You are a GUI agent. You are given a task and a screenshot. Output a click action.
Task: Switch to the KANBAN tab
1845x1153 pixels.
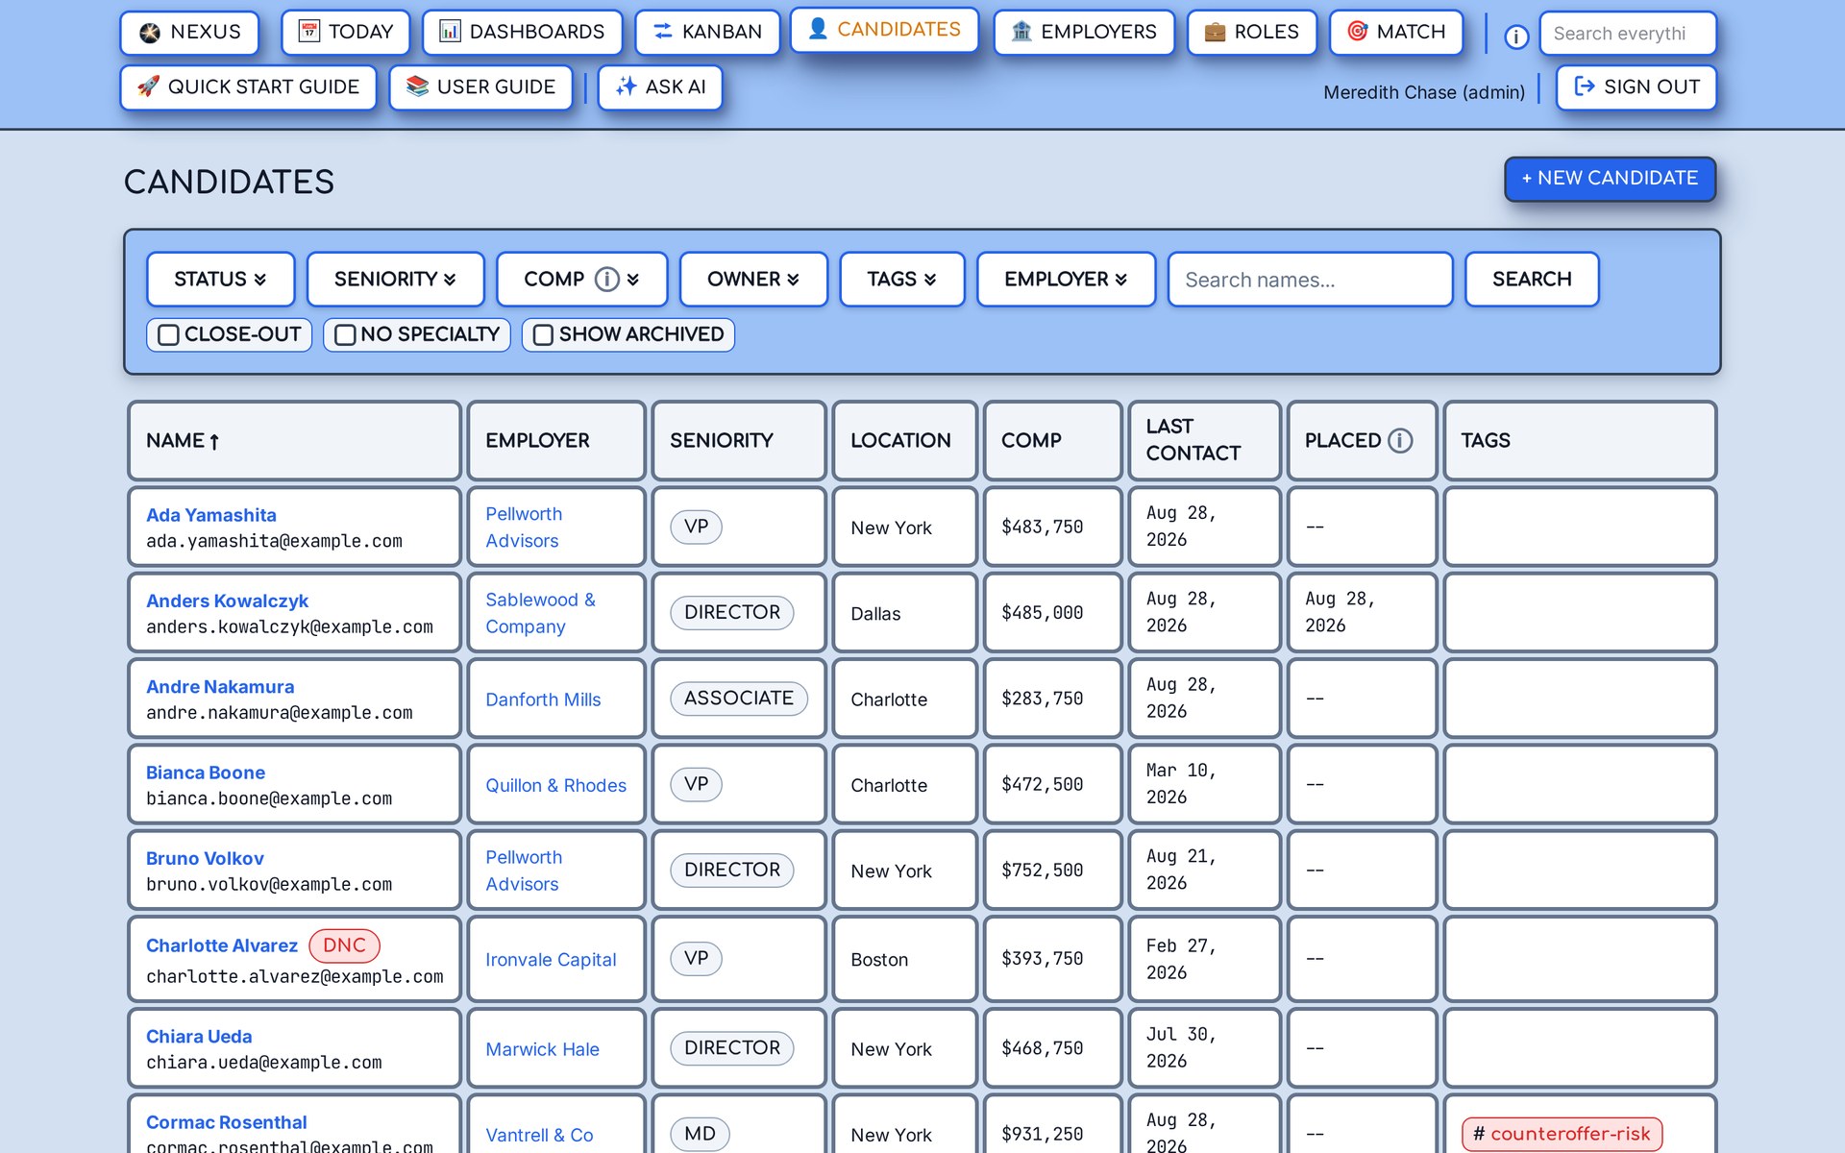point(708,33)
